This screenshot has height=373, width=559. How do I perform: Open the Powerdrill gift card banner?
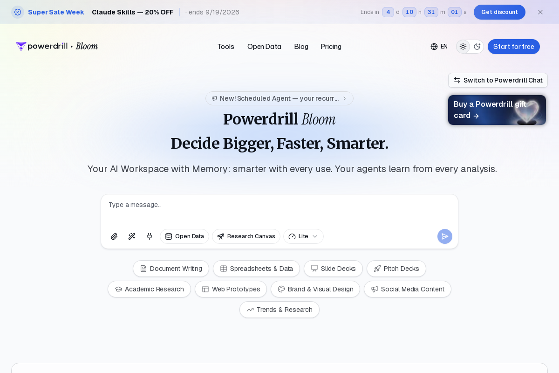tap(497, 110)
